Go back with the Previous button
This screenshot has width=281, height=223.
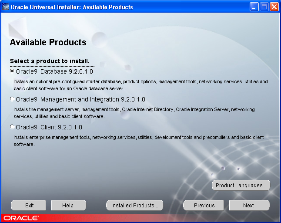click(x=204, y=205)
